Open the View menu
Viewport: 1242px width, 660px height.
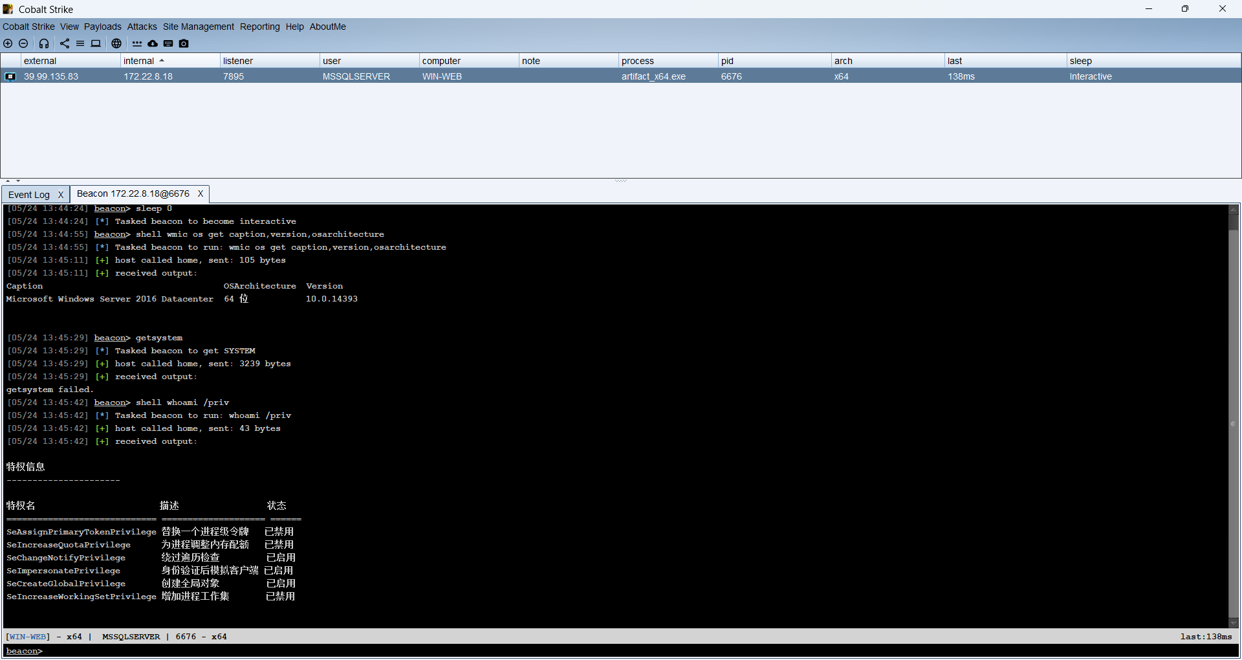tap(69, 27)
